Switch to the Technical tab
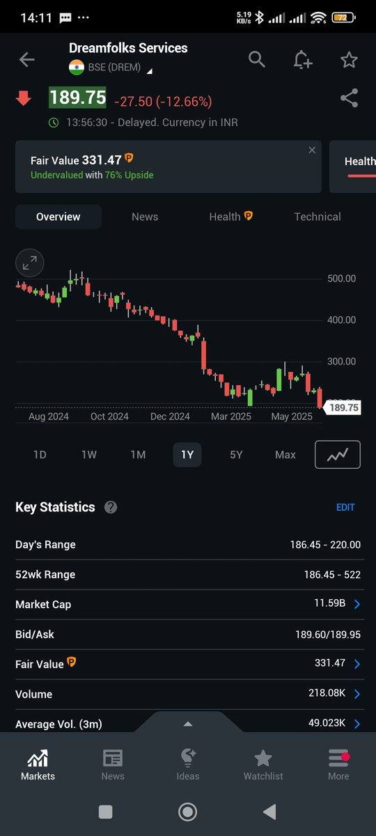 coord(318,217)
